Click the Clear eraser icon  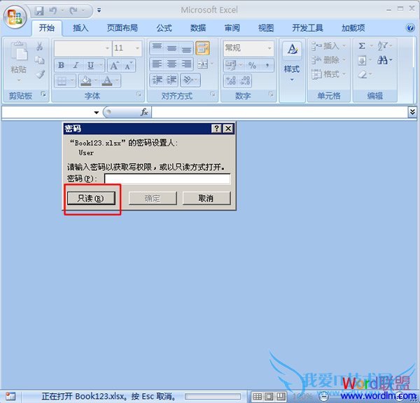click(x=363, y=74)
